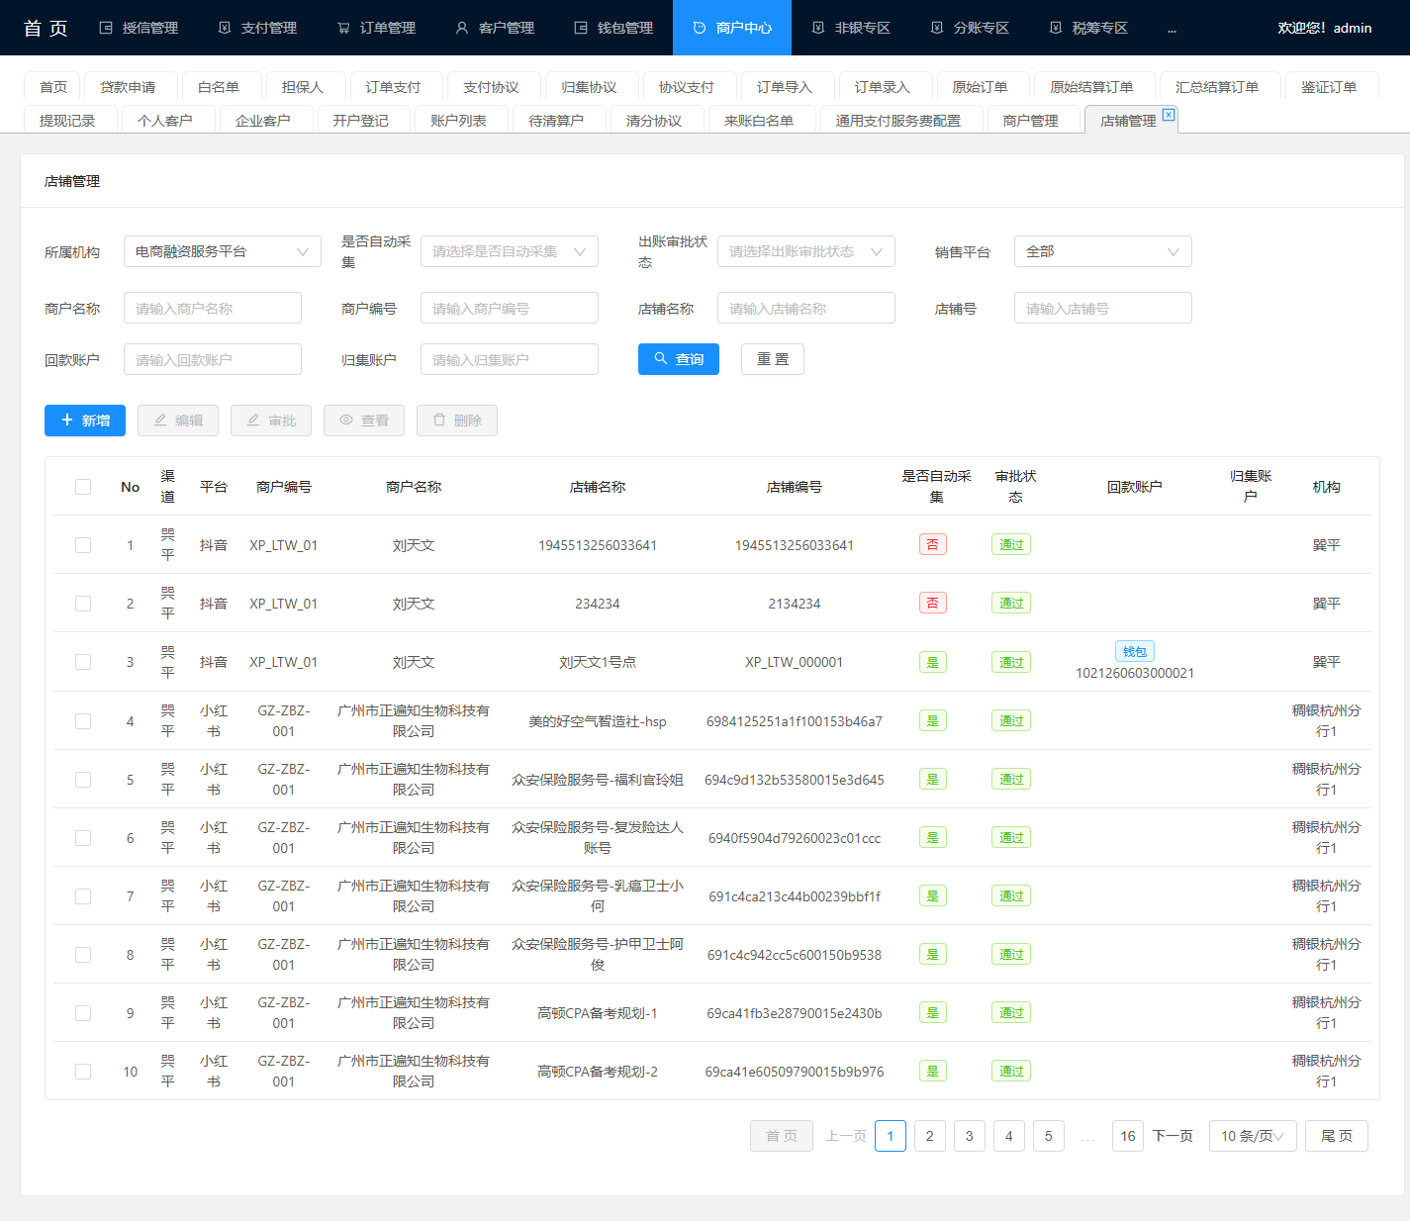Check the row 9 checkbox for 高顿CPA备考规划-1
Image resolution: width=1410 pixels, height=1221 pixels.
(83, 1013)
